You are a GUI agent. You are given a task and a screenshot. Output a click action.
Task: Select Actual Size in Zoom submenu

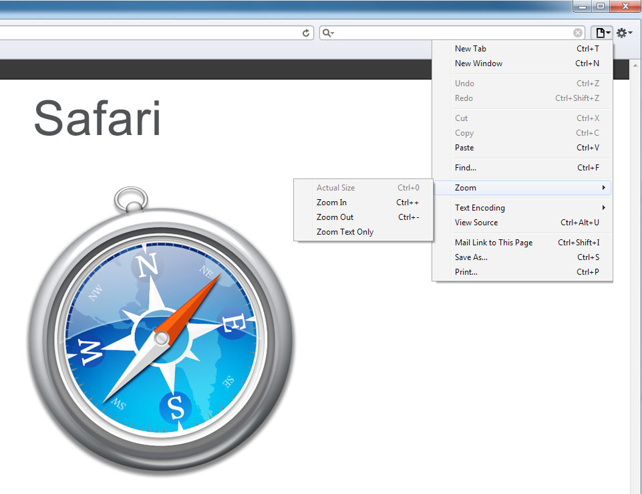363,188
